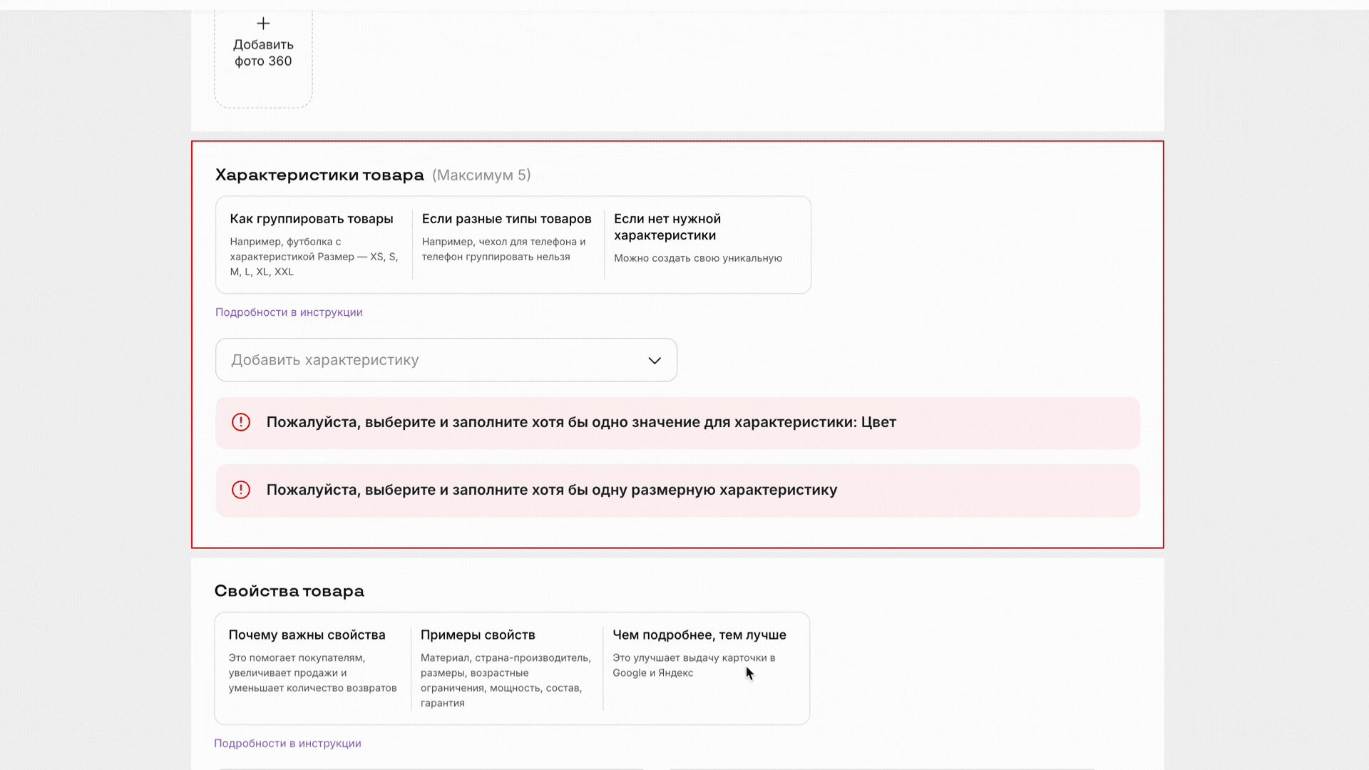Click the text Например, футболка с характеристикой Размер
This screenshot has width=1369, height=770.
(x=314, y=257)
